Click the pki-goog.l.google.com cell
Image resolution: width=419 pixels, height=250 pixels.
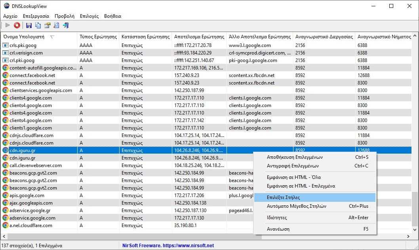253,60
